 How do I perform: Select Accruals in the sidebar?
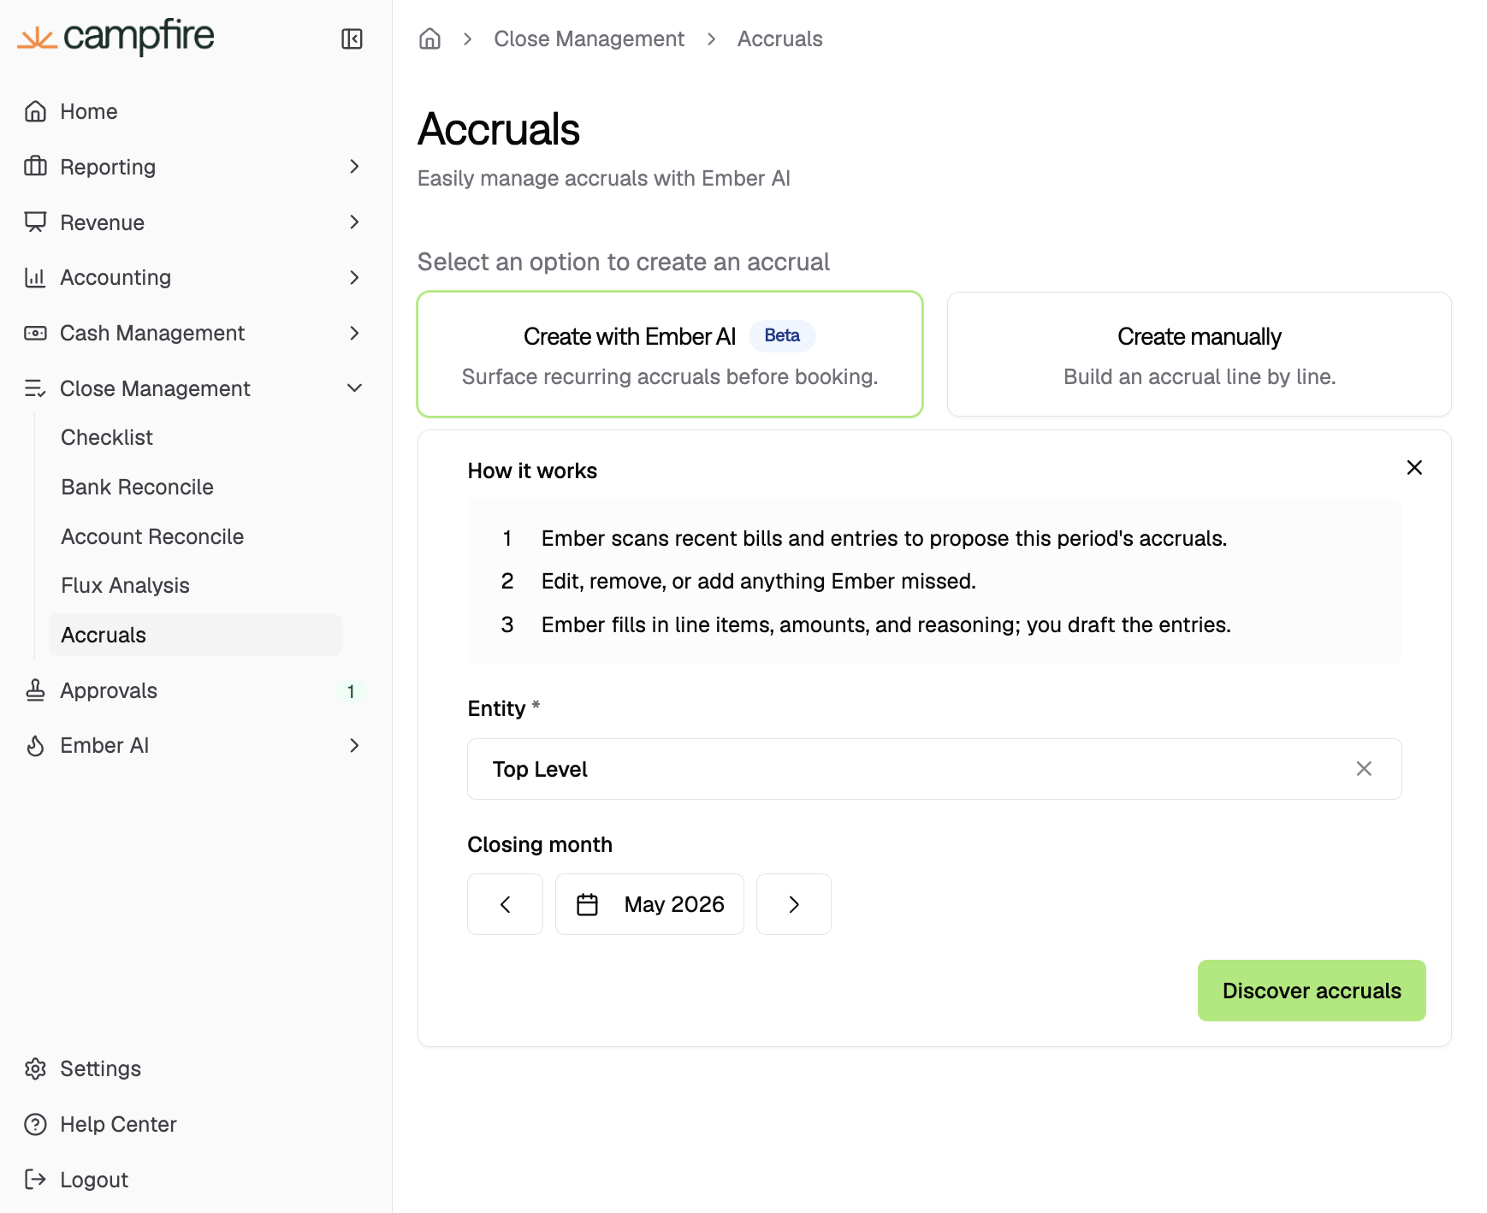[195, 635]
